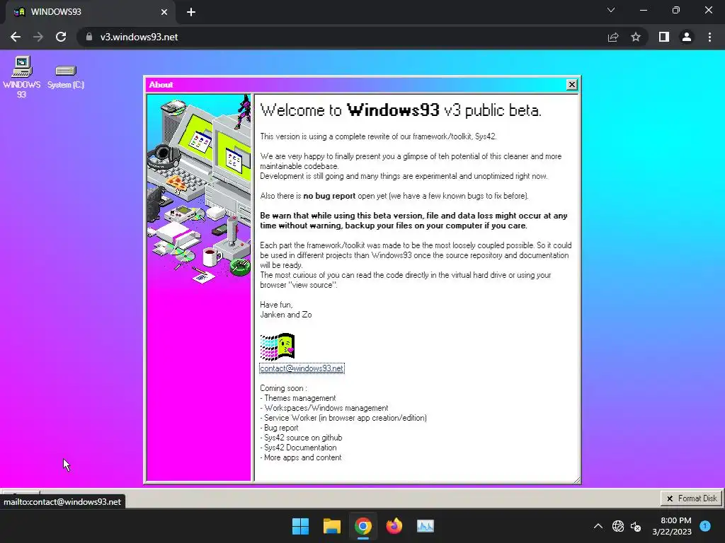Focus the address bar showing v3.windows93.net

coord(342,37)
